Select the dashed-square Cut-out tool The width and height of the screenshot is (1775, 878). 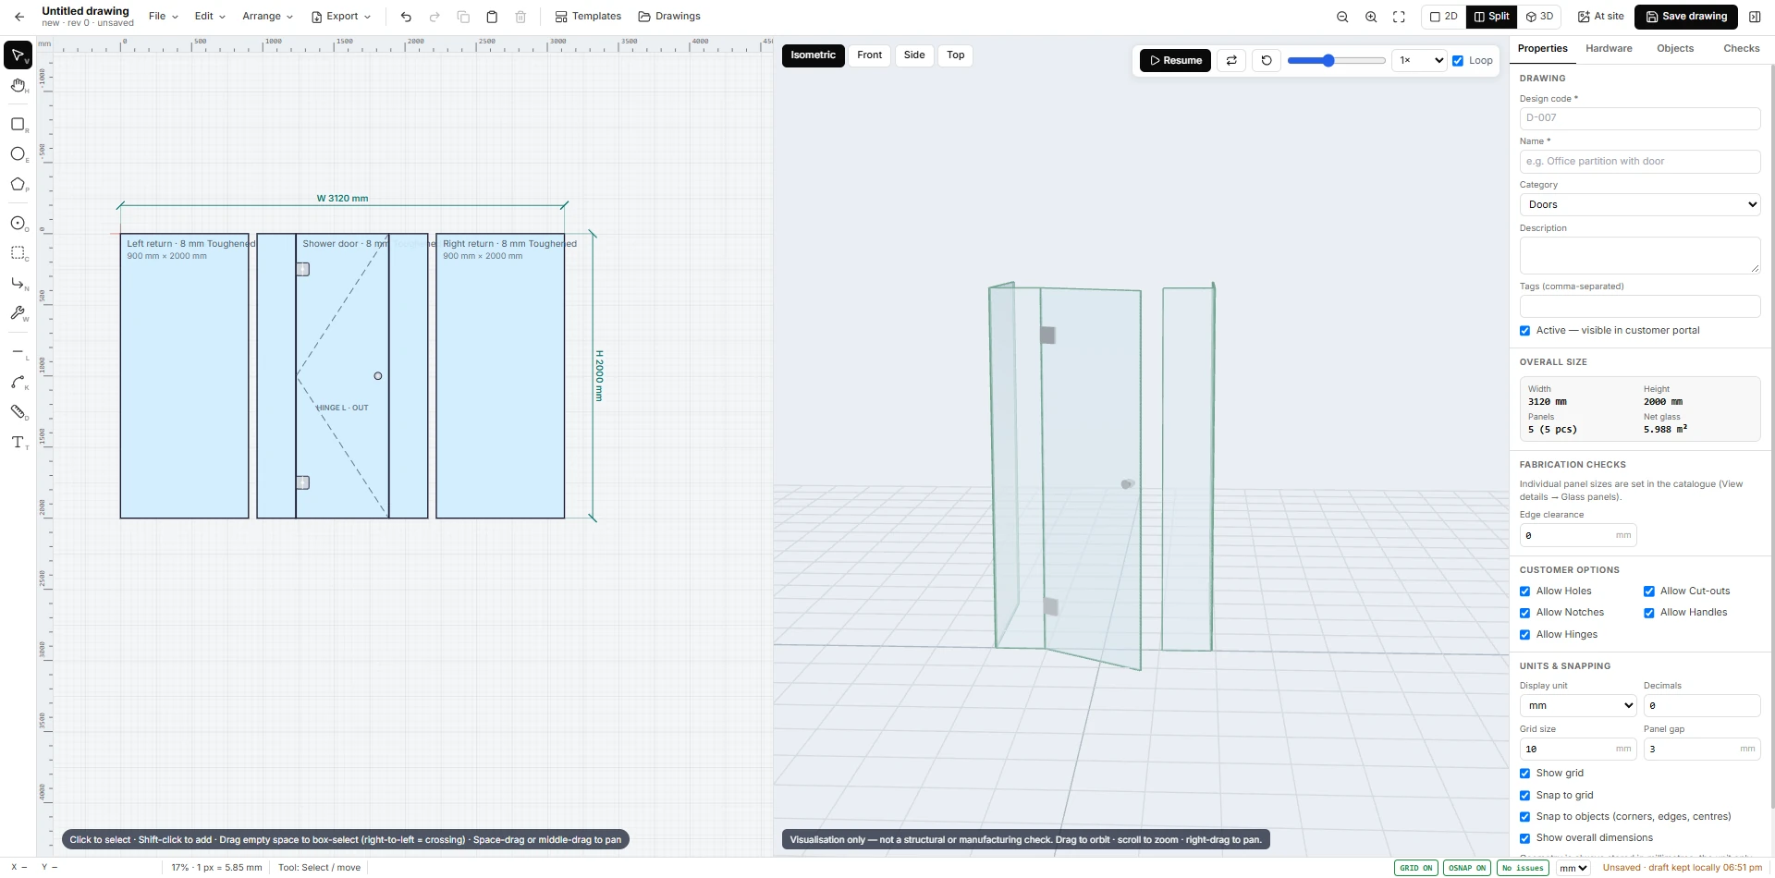pyautogui.click(x=18, y=253)
